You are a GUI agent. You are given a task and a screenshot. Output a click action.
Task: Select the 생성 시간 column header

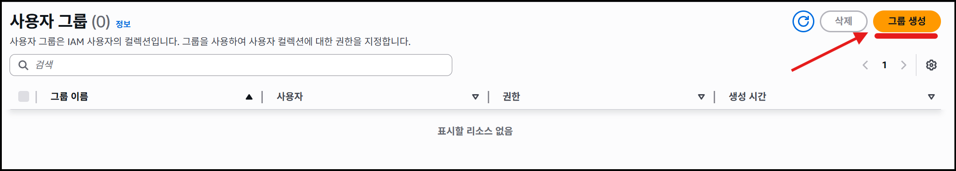tap(747, 96)
